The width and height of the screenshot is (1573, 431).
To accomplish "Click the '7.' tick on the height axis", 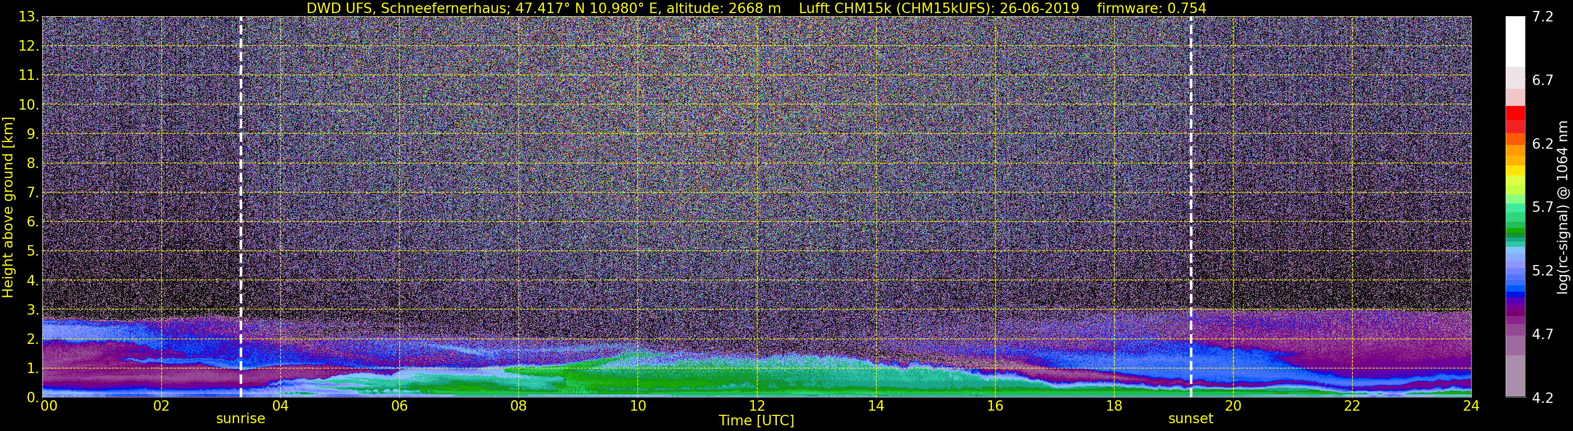I will coord(33,193).
